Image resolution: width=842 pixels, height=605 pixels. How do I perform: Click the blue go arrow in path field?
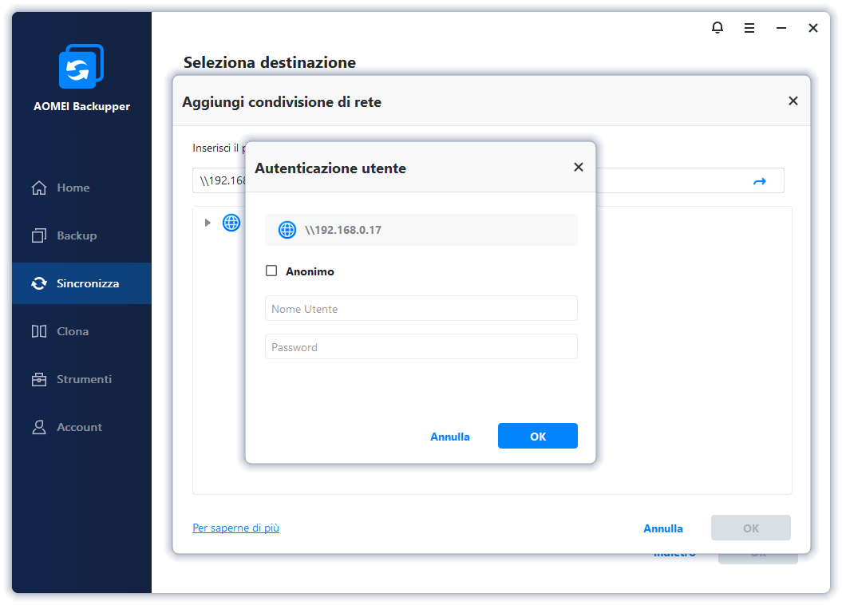pyautogui.click(x=759, y=181)
